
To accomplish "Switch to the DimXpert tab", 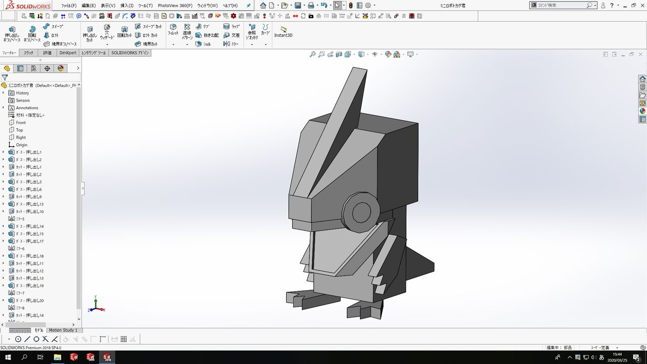I will (x=68, y=53).
